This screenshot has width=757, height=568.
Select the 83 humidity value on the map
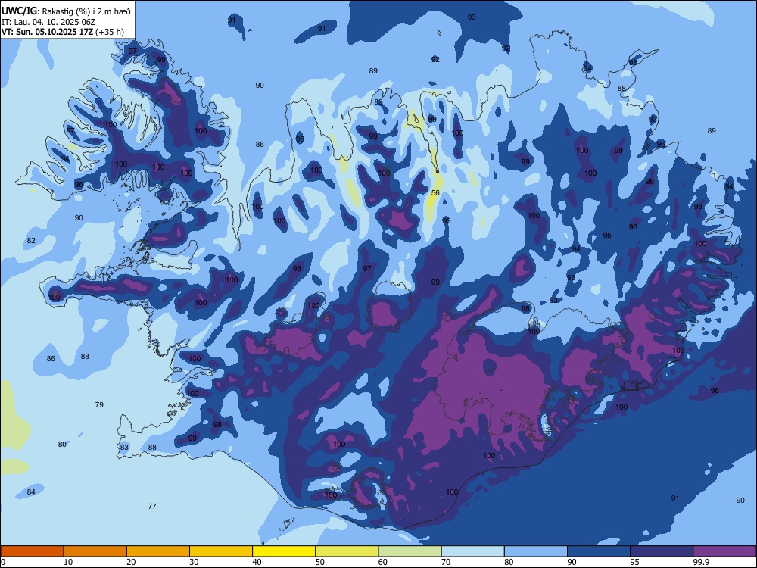click(125, 448)
